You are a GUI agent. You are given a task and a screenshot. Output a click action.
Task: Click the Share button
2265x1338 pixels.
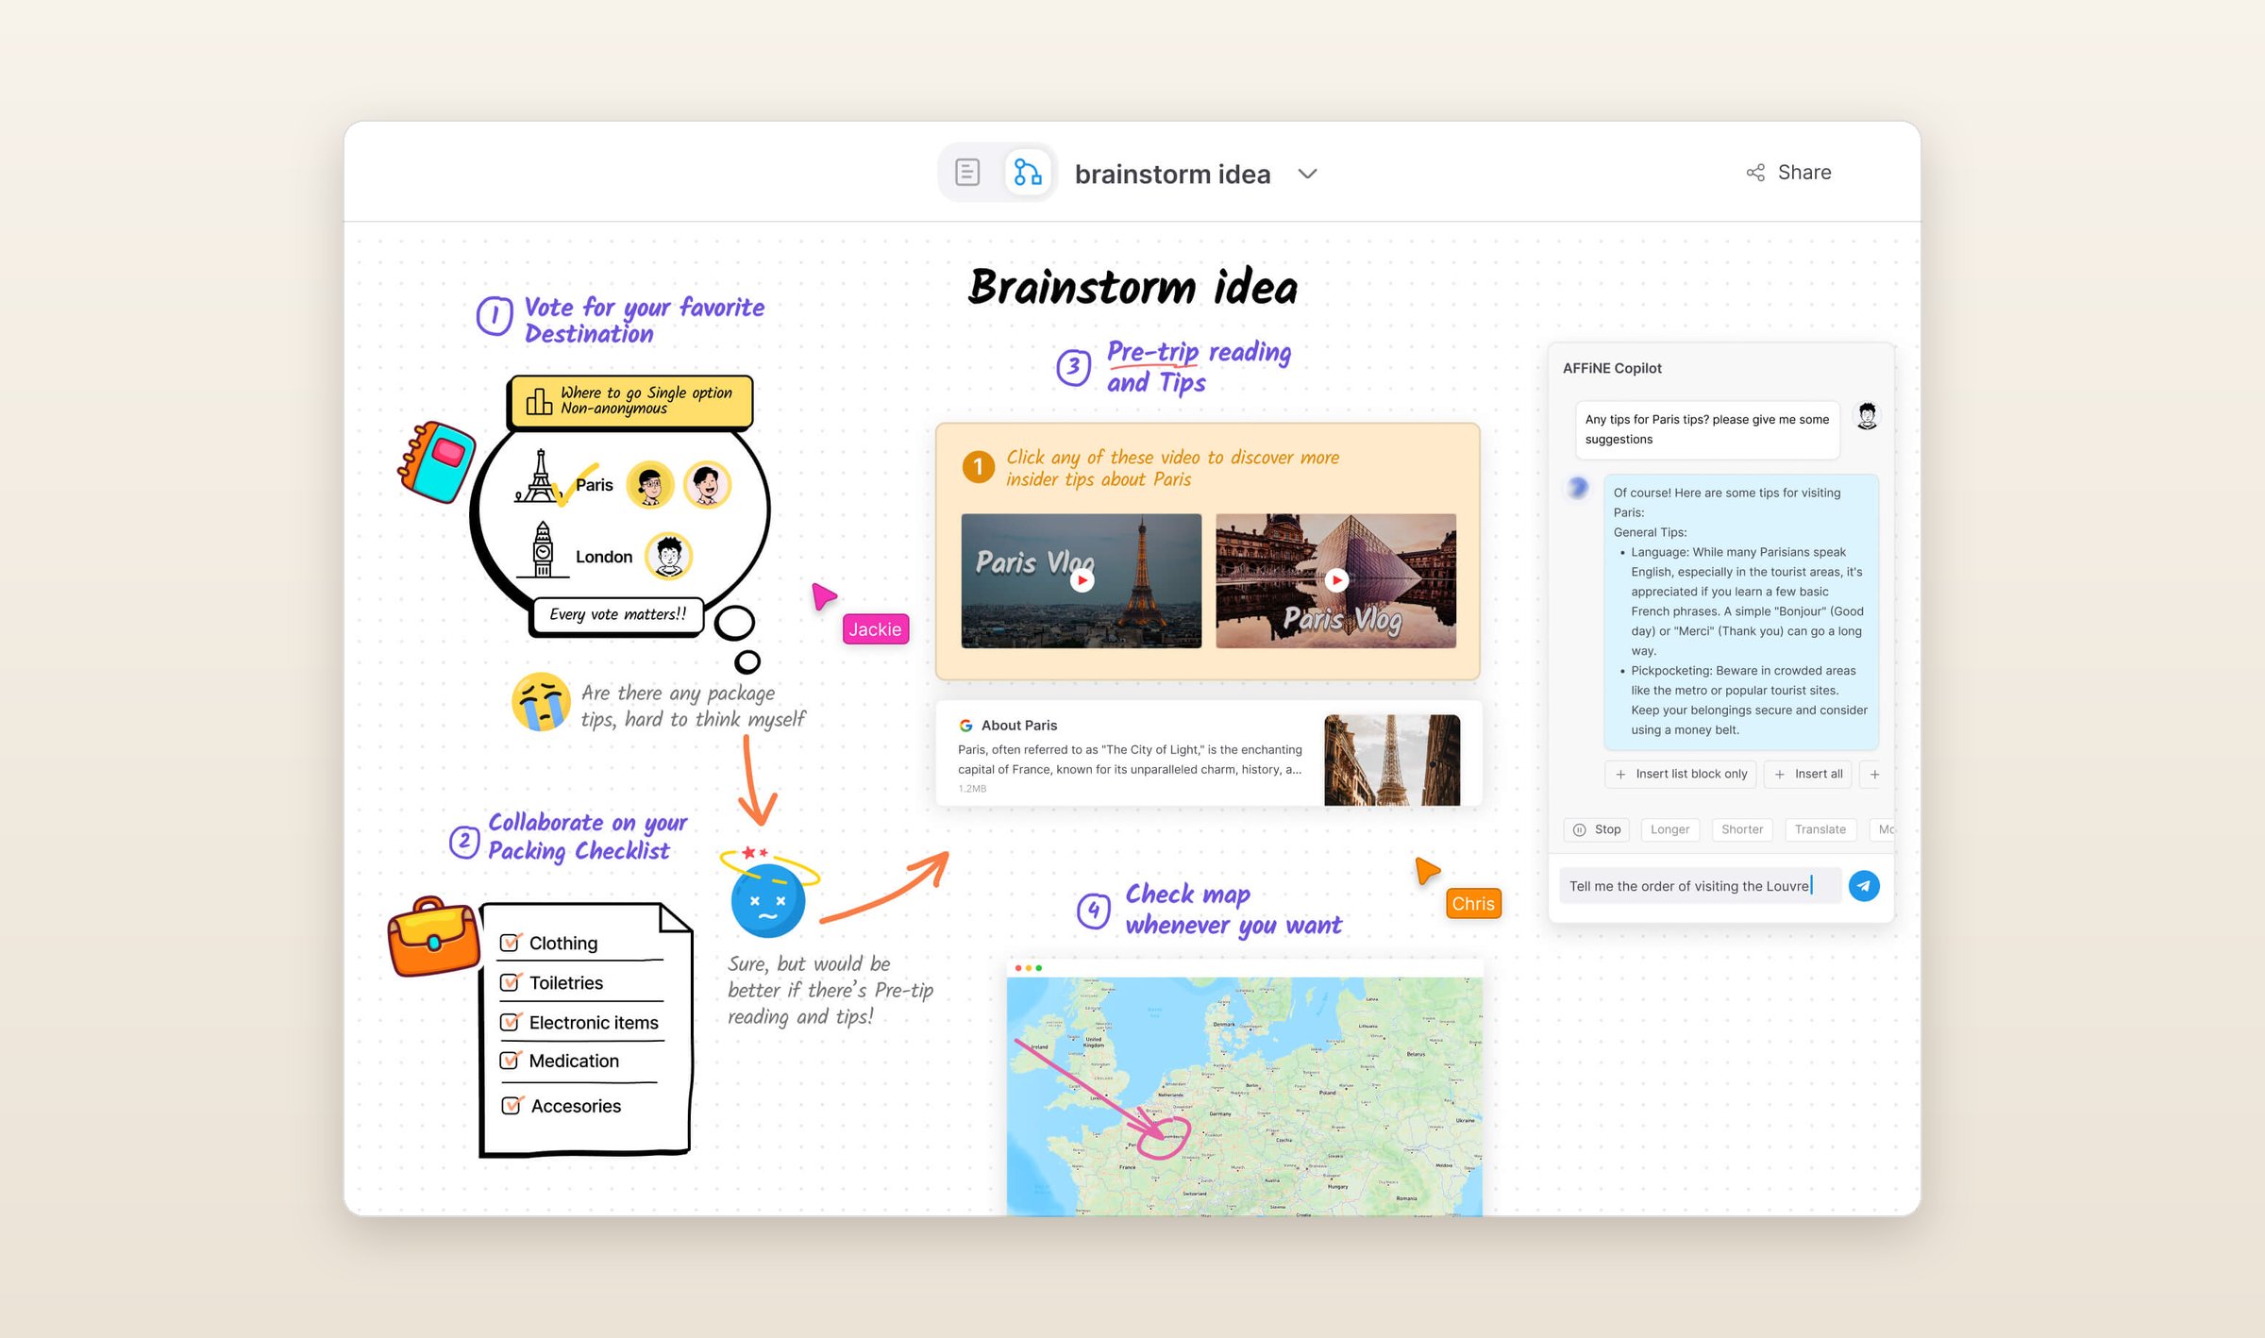[1787, 173]
